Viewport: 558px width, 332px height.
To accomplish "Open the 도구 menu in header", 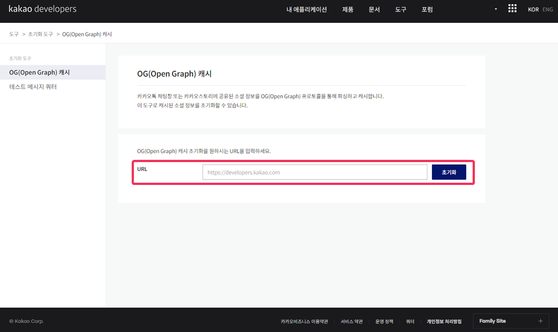I will pos(400,9).
